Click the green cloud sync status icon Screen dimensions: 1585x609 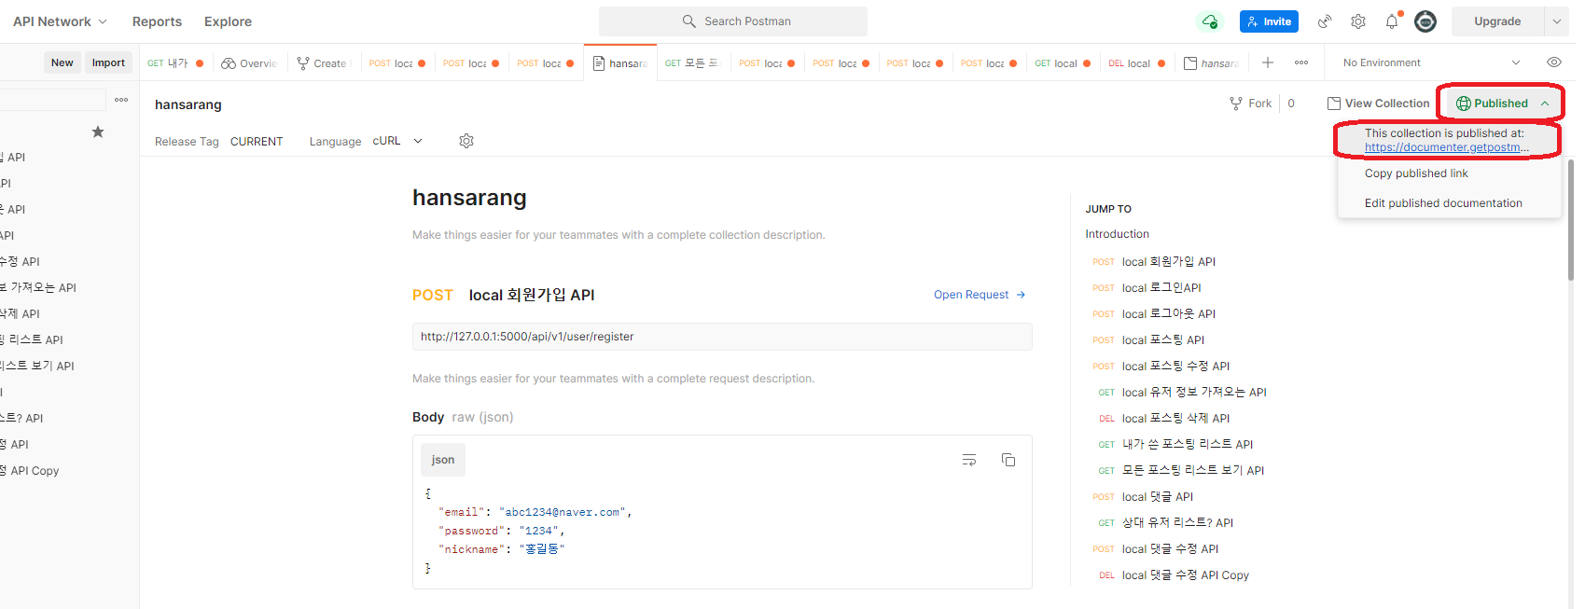[1210, 21]
